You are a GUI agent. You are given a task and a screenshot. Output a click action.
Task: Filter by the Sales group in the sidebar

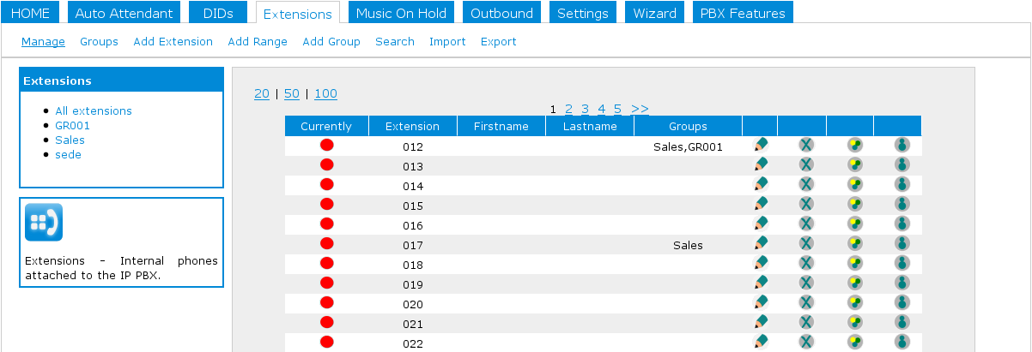coord(70,140)
